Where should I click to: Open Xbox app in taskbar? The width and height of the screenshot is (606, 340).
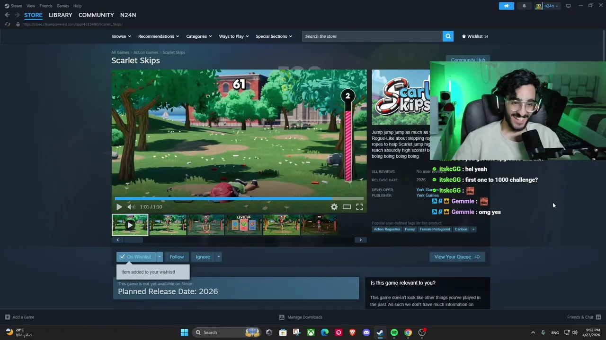311,332
